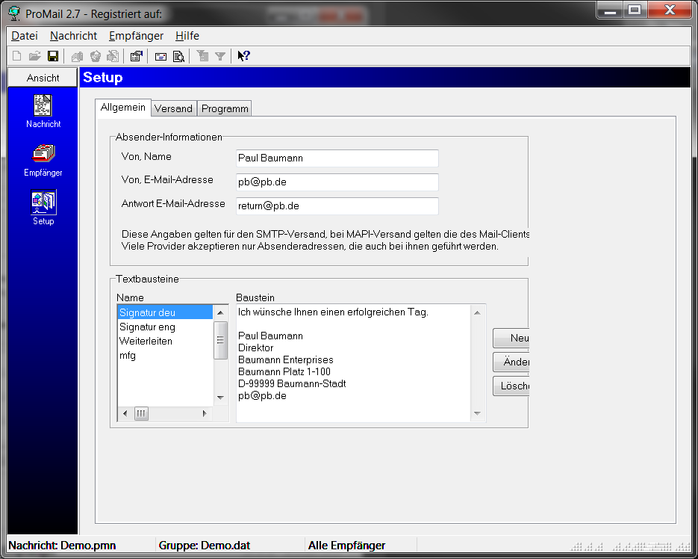Click the Von, Name input field
The height and width of the screenshot is (559, 698).
337,158
